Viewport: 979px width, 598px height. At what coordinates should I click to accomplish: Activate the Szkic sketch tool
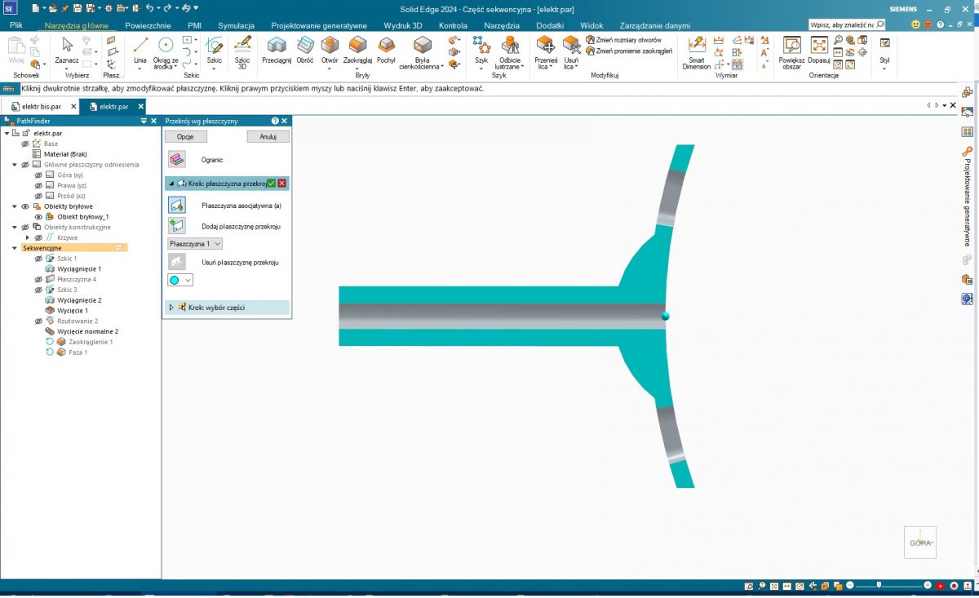pos(215,51)
